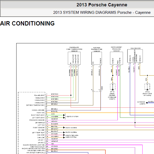154x154 pixels.
Task: Select the "ORG/BRN" wire label at pin 18
Action: [55, 136]
